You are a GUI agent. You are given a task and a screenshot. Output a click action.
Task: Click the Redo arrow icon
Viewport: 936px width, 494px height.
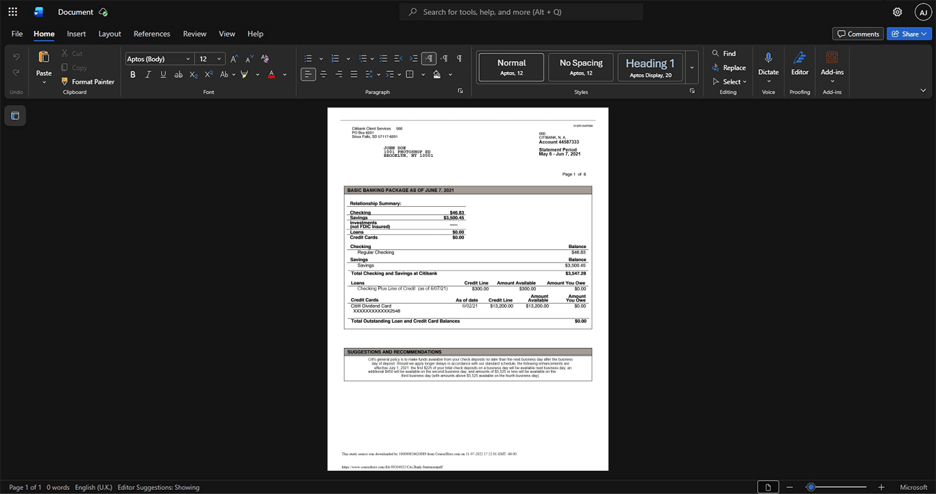click(16, 73)
